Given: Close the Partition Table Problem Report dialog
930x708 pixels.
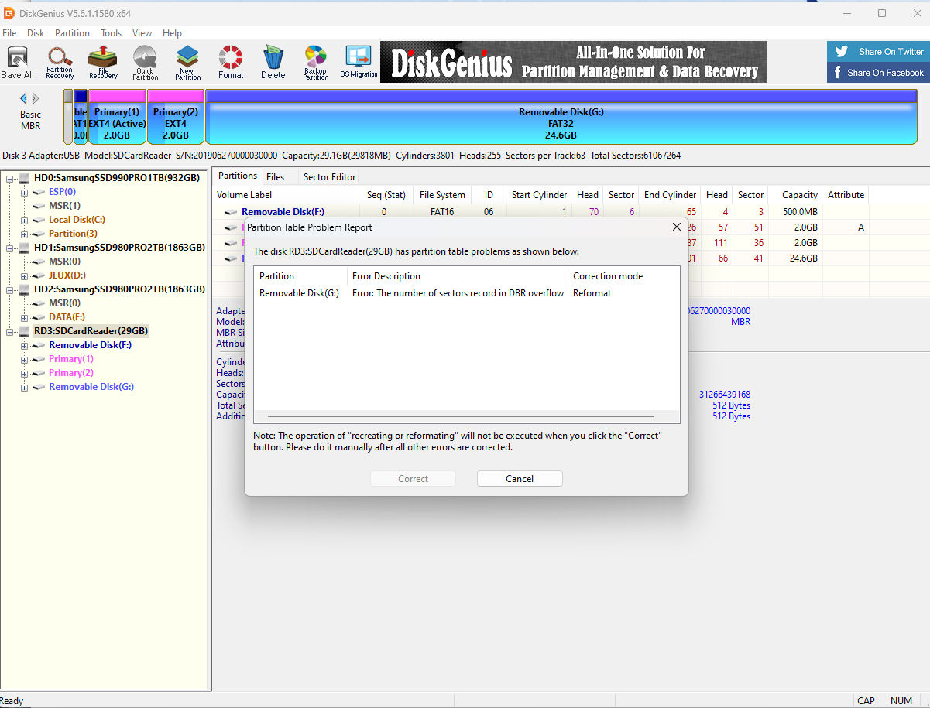Looking at the screenshot, I should 676,227.
